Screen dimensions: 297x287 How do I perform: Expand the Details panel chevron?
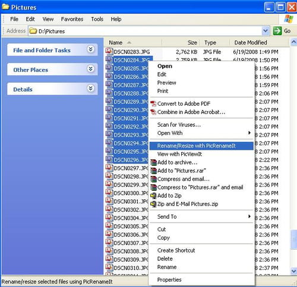[90, 88]
